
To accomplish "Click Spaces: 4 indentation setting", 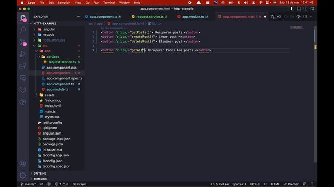I will pyautogui.click(x=240, y=184).
